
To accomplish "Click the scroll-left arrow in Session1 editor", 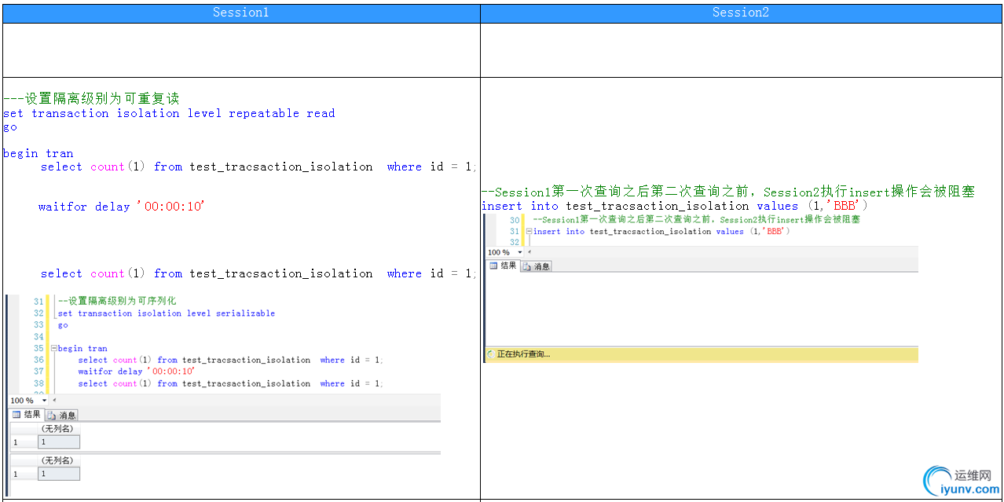I will pyautogui.click(x=54, y=401).
